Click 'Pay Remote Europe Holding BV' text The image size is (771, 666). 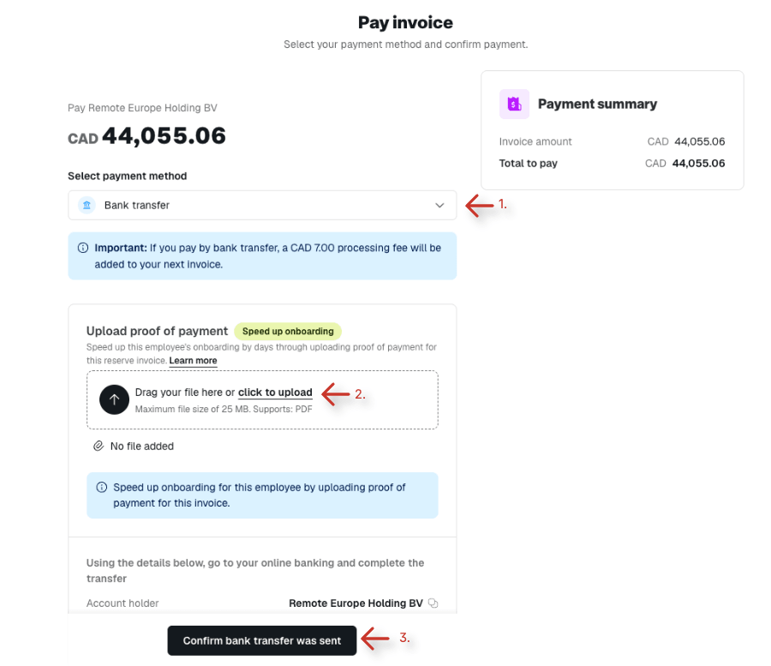click(142, 108)
